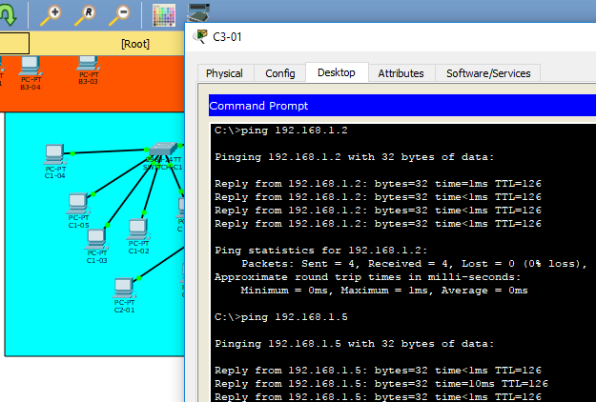Switch to the Physical tab

(x=224, y=73)
